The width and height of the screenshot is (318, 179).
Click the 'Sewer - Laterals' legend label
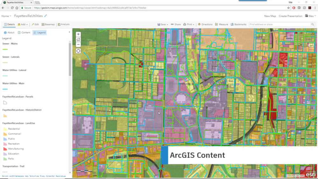[11, 57]
